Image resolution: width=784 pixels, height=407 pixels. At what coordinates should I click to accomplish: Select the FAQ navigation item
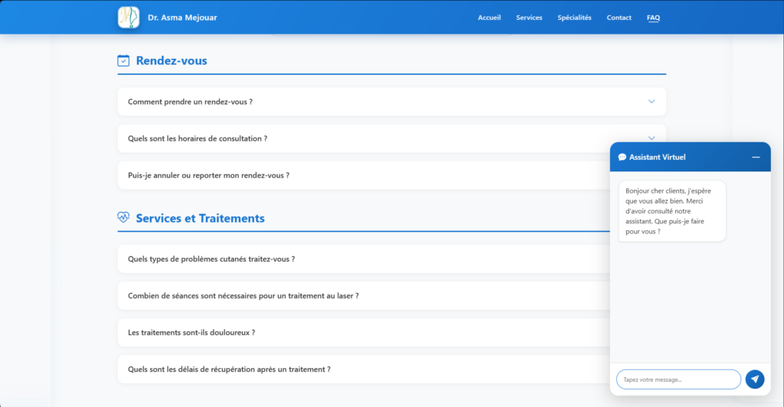click(654, 18)
